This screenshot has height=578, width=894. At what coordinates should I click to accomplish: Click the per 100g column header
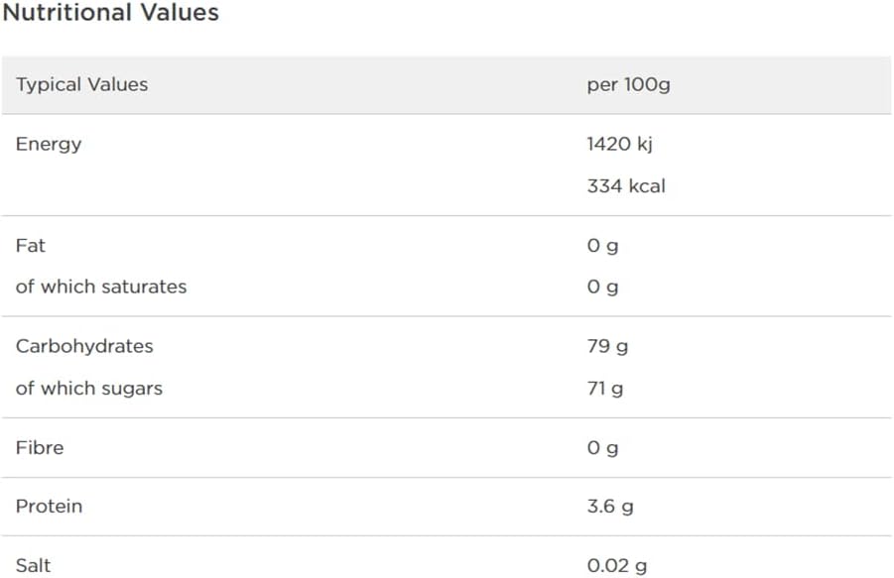coord(628,84)
